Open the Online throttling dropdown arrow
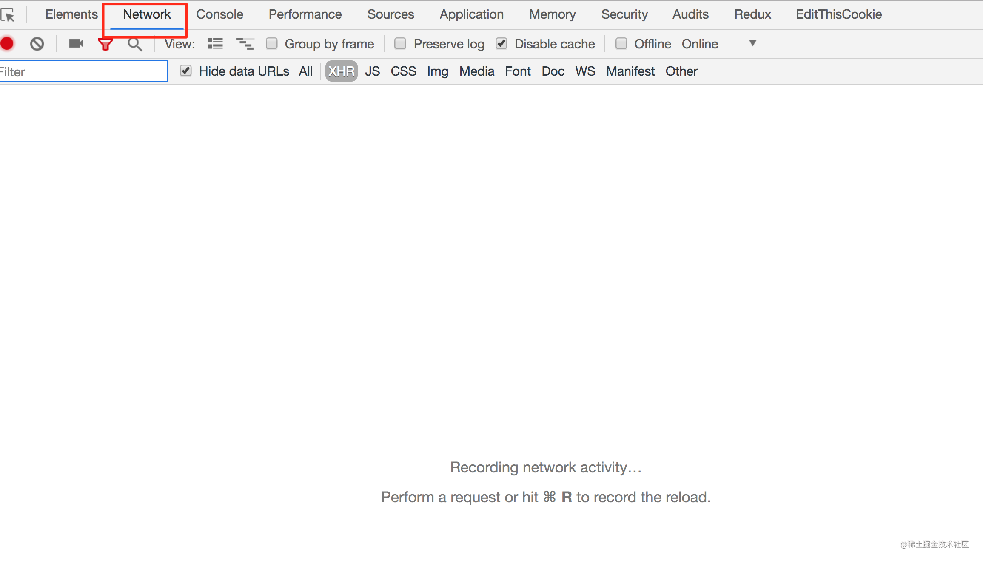Viewport: 983px width, 563px height. pos(752,43)
